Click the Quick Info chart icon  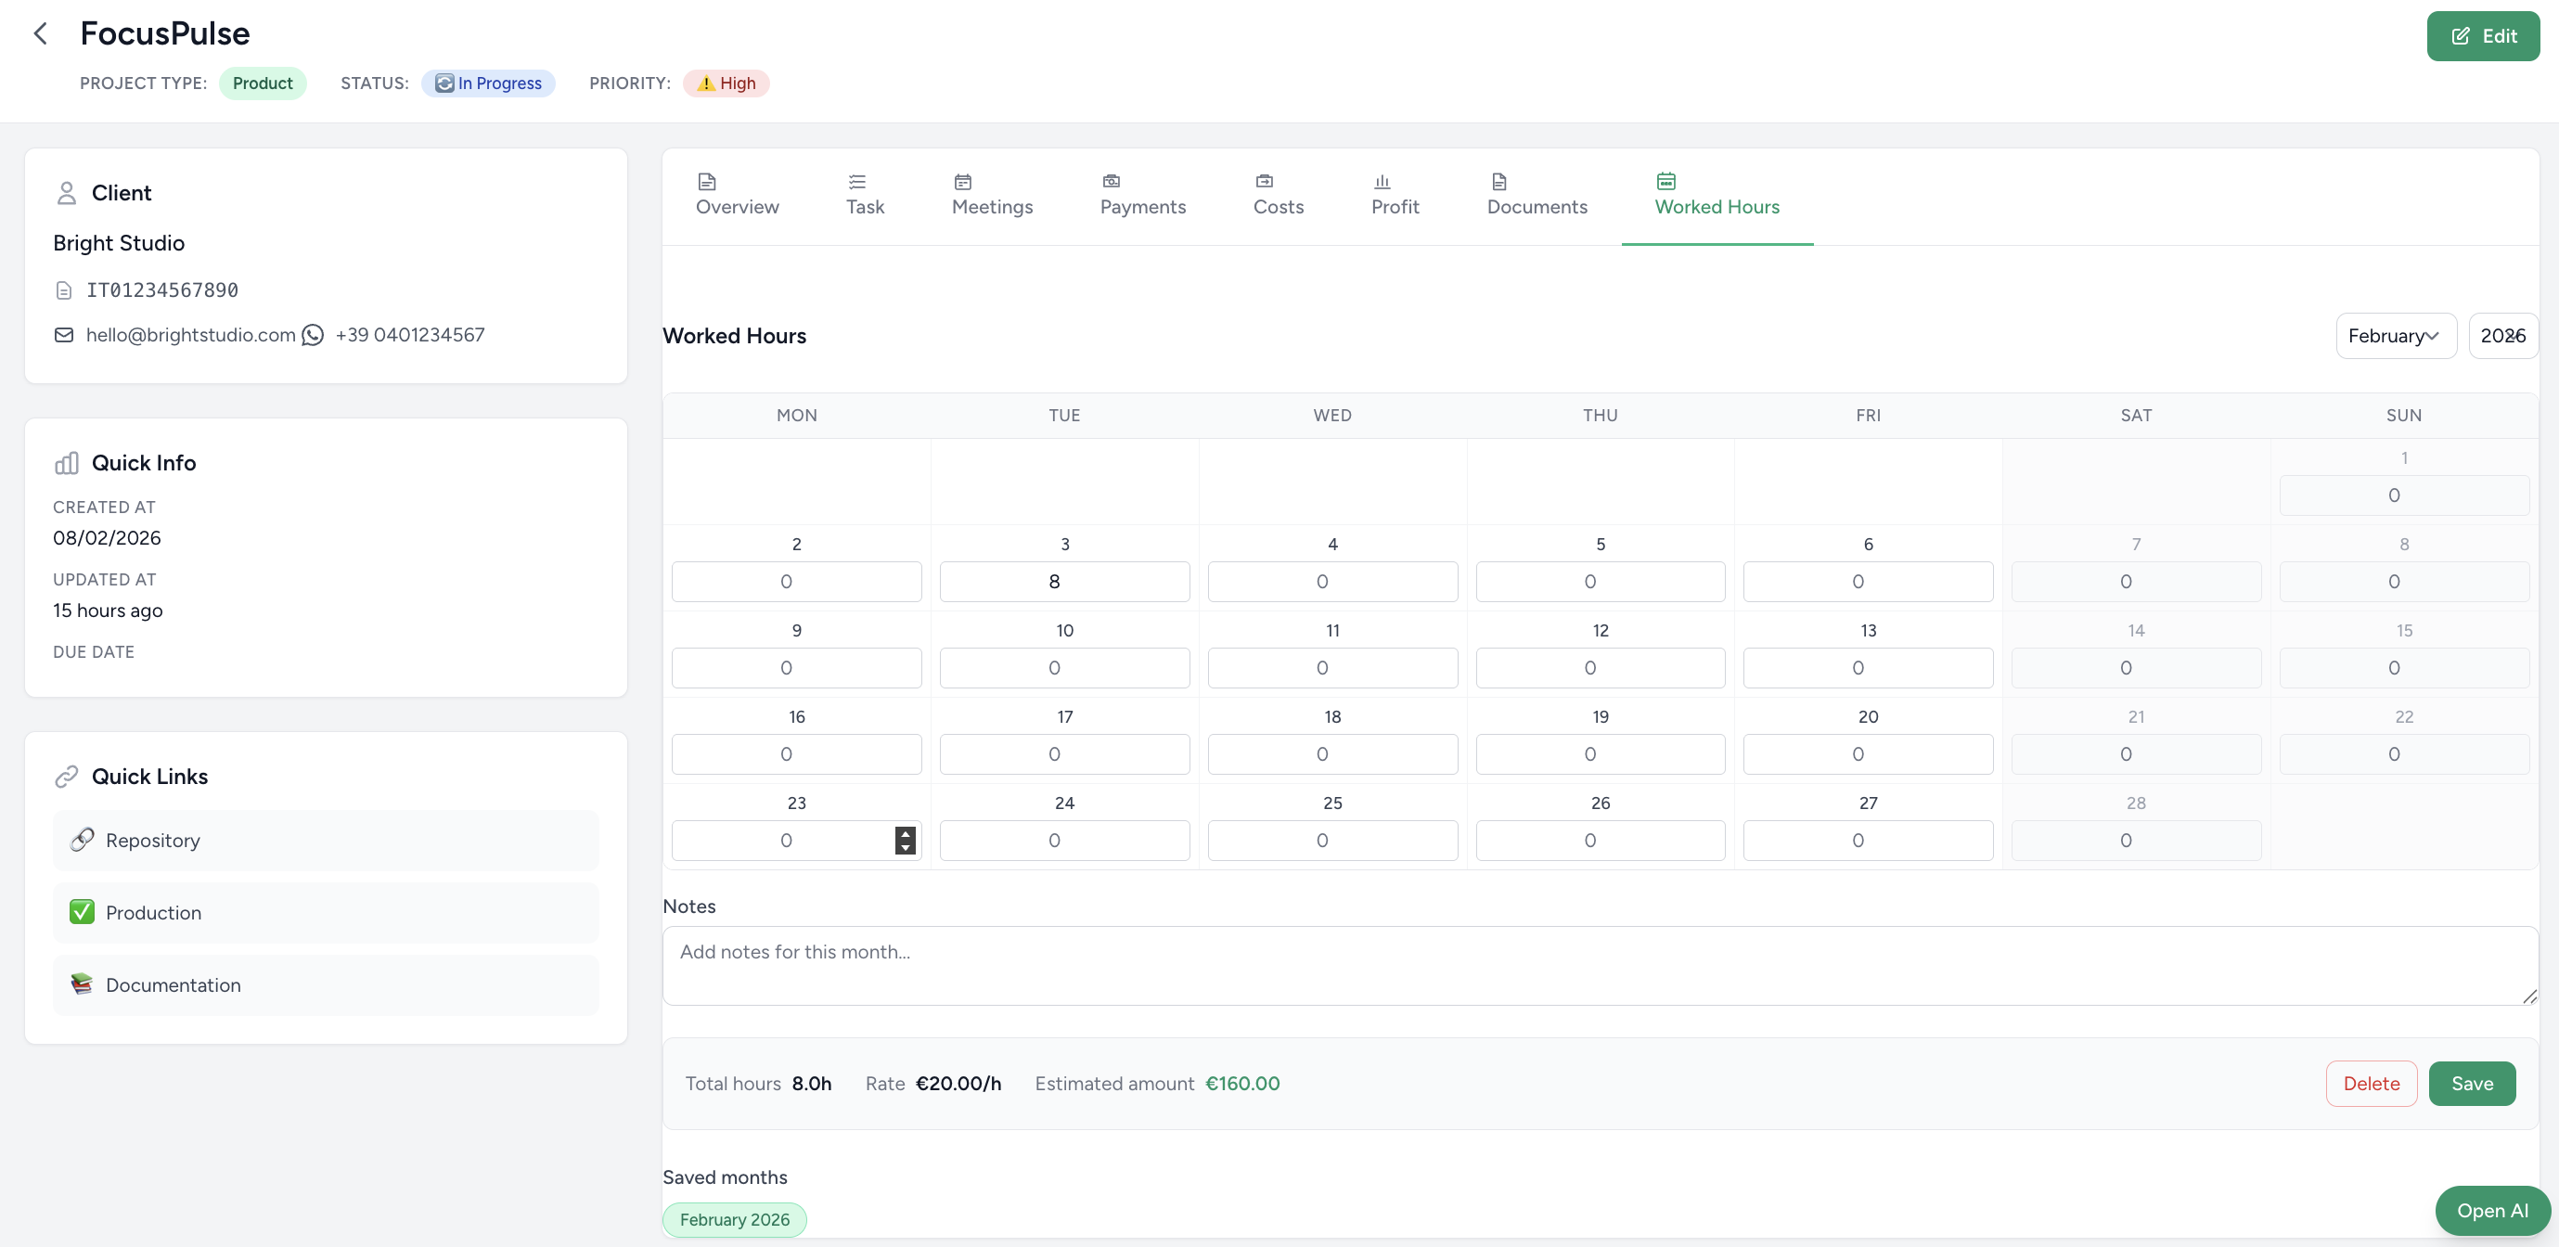click(x=67, y=463)
